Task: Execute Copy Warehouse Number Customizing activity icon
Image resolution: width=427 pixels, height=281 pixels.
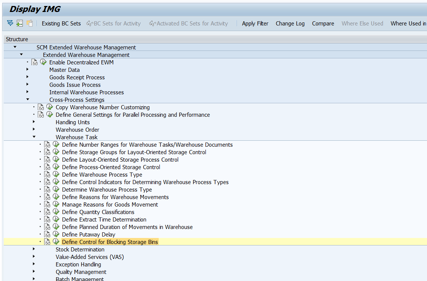Action: [x=49, y=107]
